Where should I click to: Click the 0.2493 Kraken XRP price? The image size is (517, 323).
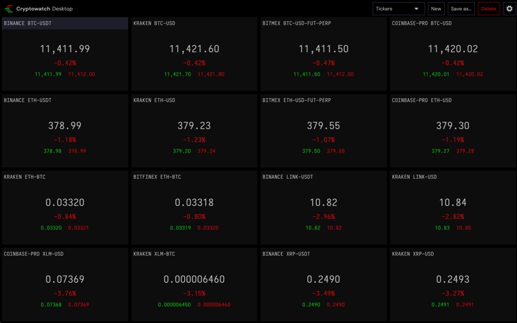click(453, 279)
